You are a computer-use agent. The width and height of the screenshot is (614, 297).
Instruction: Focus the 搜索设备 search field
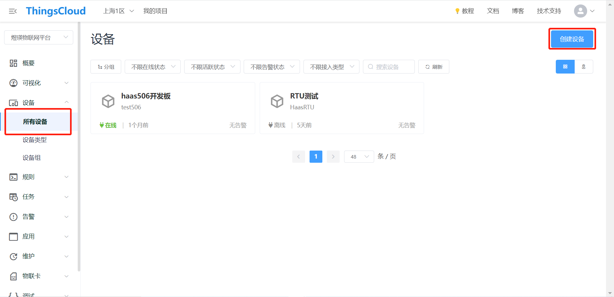389,67
